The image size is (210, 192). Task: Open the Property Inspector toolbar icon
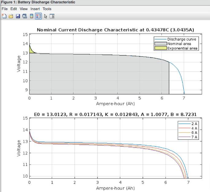tap(52, 16)
